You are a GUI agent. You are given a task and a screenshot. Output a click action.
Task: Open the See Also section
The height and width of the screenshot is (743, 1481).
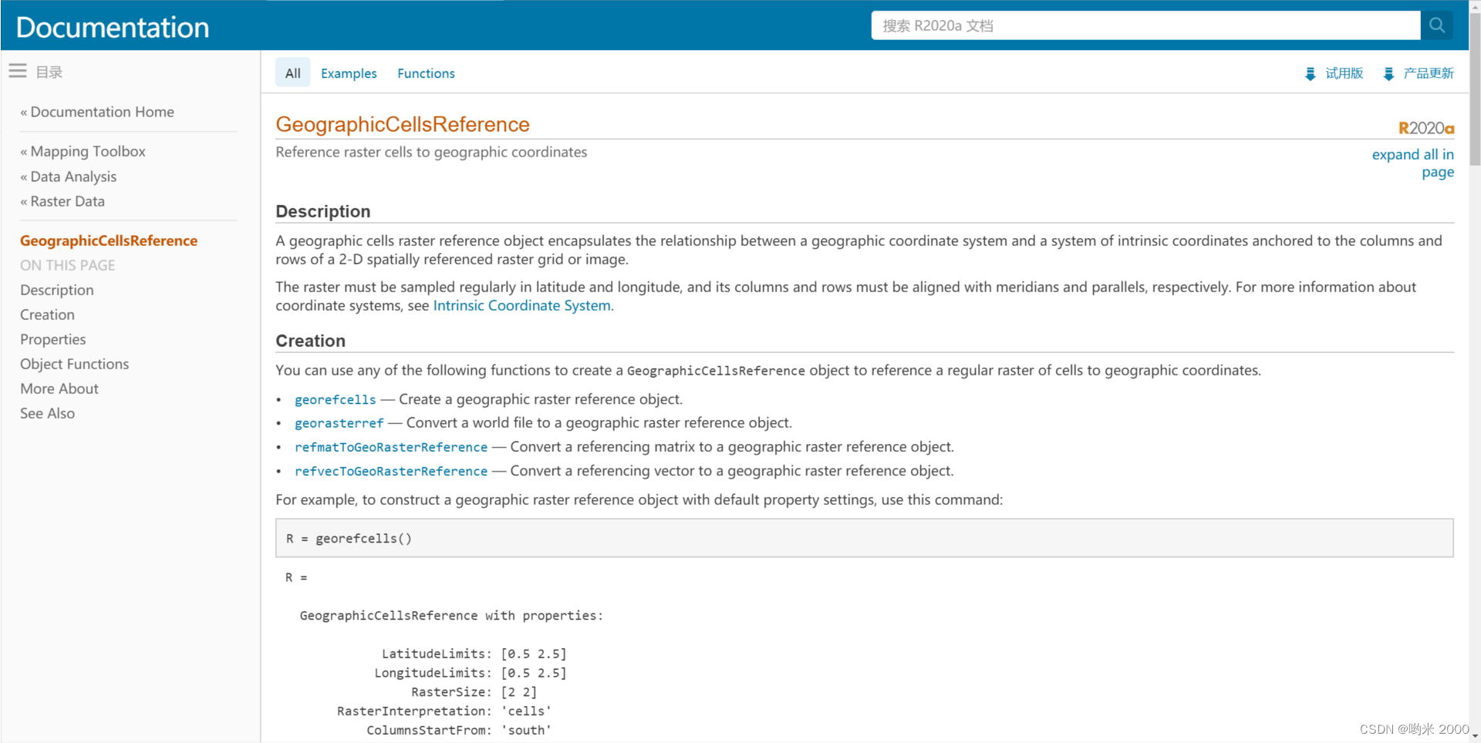click(x=47, y=413)
